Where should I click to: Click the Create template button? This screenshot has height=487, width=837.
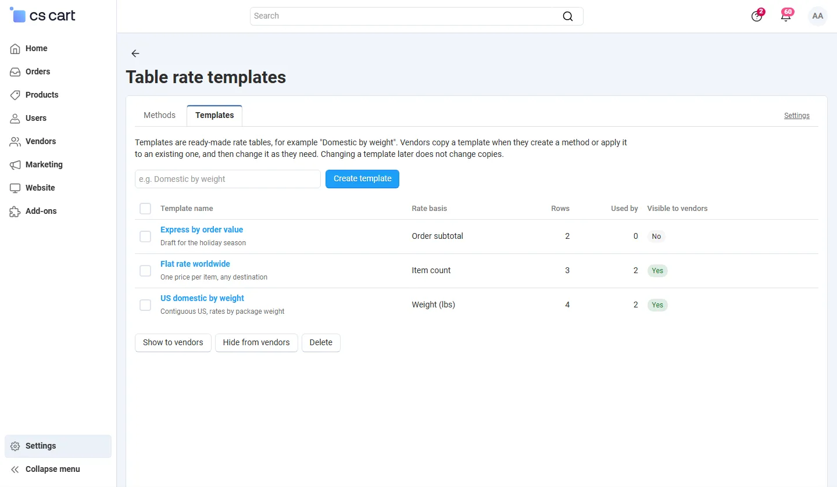[362, 179]
